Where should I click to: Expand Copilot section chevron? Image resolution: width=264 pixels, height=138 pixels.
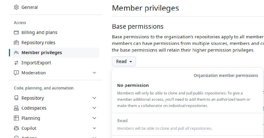tap(94, 128)
